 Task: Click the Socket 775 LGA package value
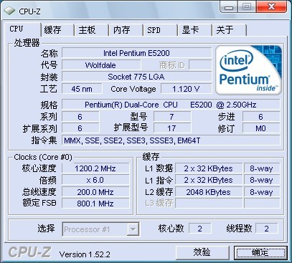coord(136,77)
